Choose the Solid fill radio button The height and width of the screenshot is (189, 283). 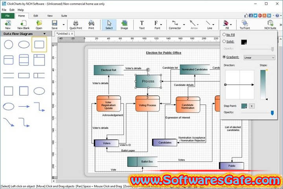point(224,41)
